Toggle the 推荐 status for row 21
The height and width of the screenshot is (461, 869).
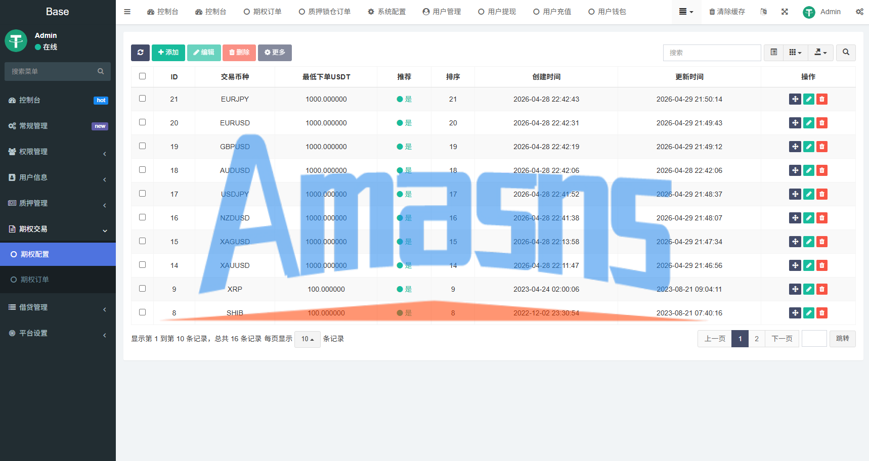point(404,99)
